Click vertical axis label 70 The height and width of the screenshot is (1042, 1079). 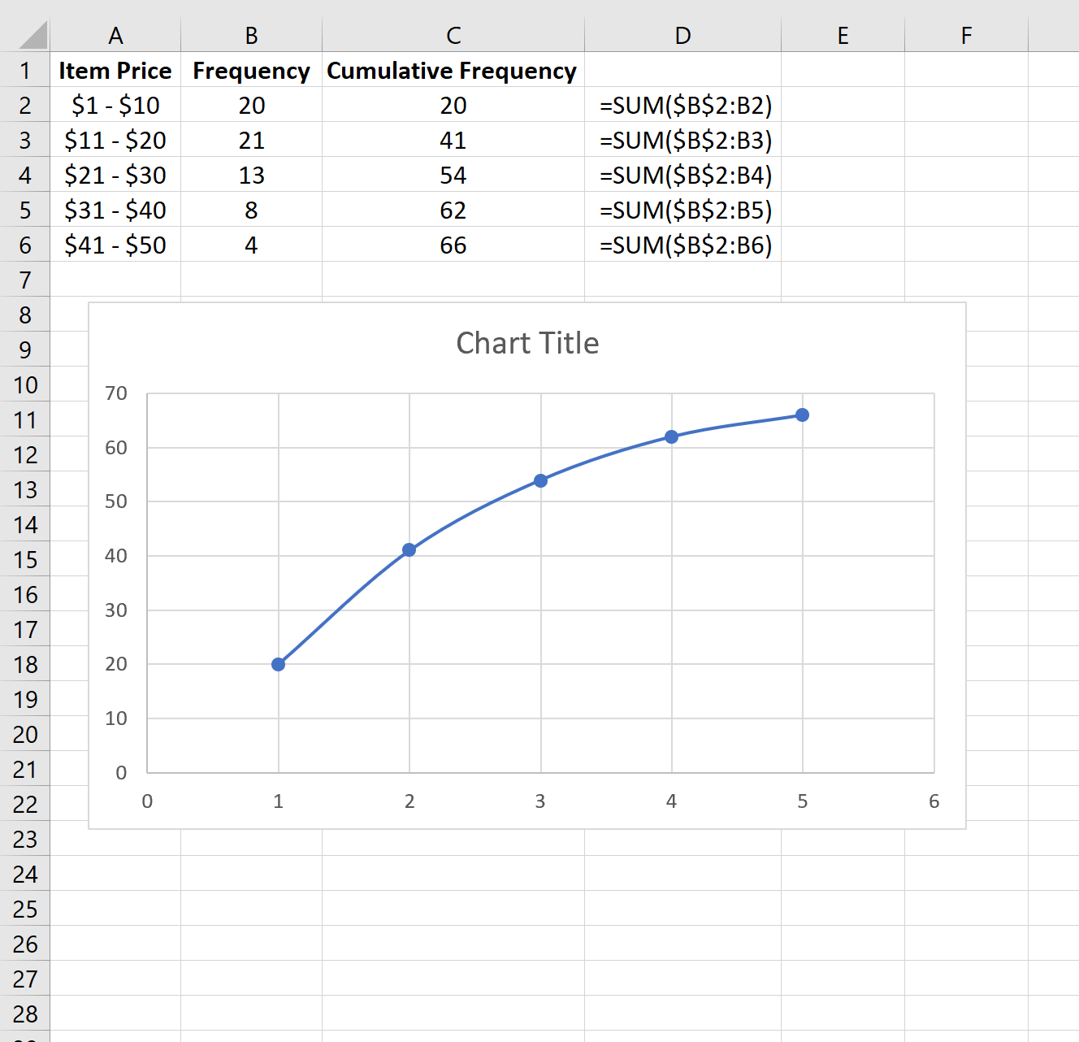click(x=116, y=393)
